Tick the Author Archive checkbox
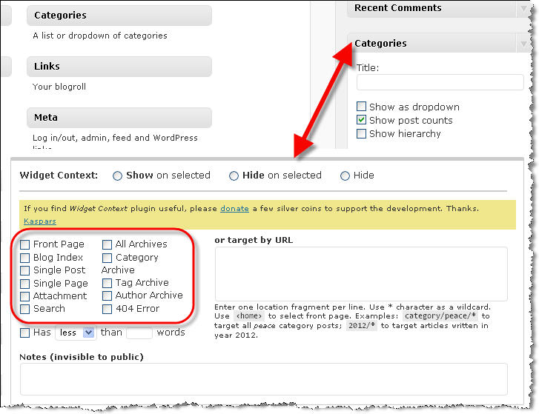This screenshot has height=414, width=539. (x=107, y=296)
